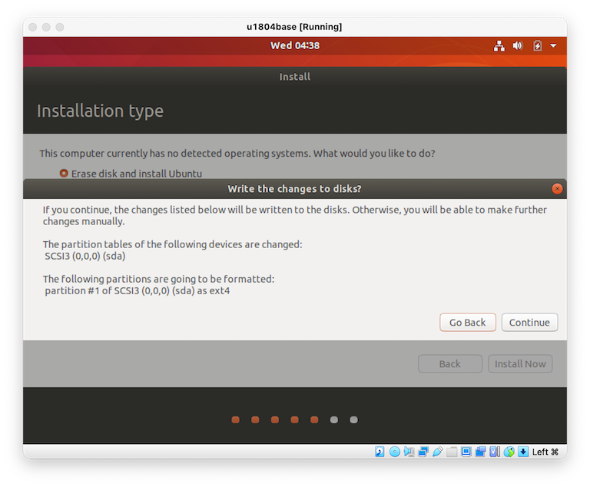This screenshot has height=487, width=590.
Task: Close the 'Write the changes to disks?' dialog
Action: (x=557, y=188)
